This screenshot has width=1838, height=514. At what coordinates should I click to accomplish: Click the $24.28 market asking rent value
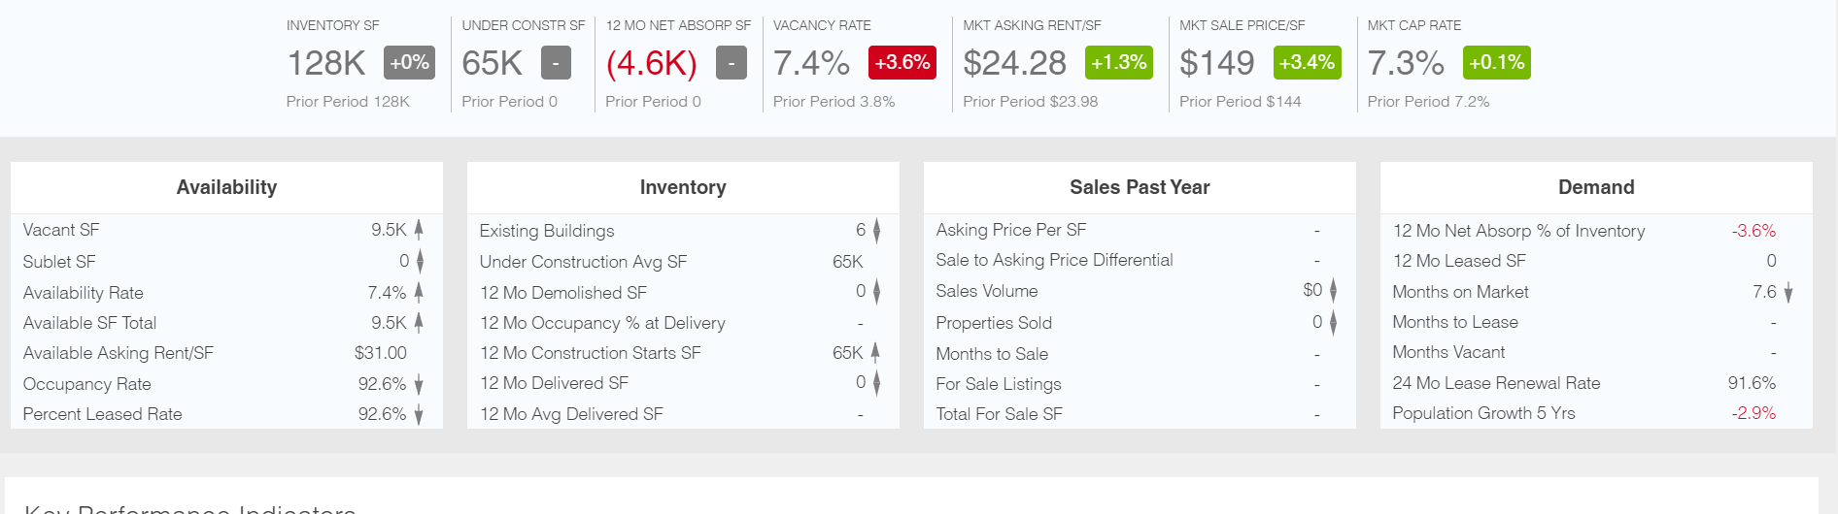(1014, 64)
